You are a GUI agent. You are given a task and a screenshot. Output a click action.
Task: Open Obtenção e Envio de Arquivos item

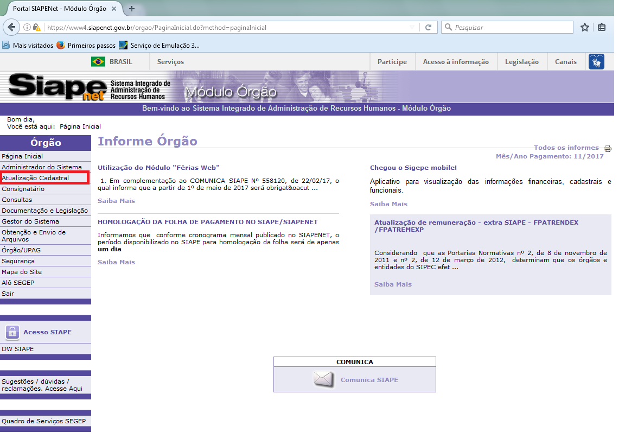tap(46, 236)
